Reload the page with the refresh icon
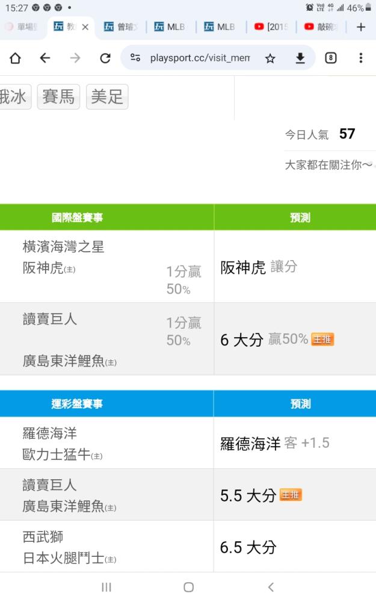Image resolution: width=376 pixels, height=602 pixels. point(105,58)
